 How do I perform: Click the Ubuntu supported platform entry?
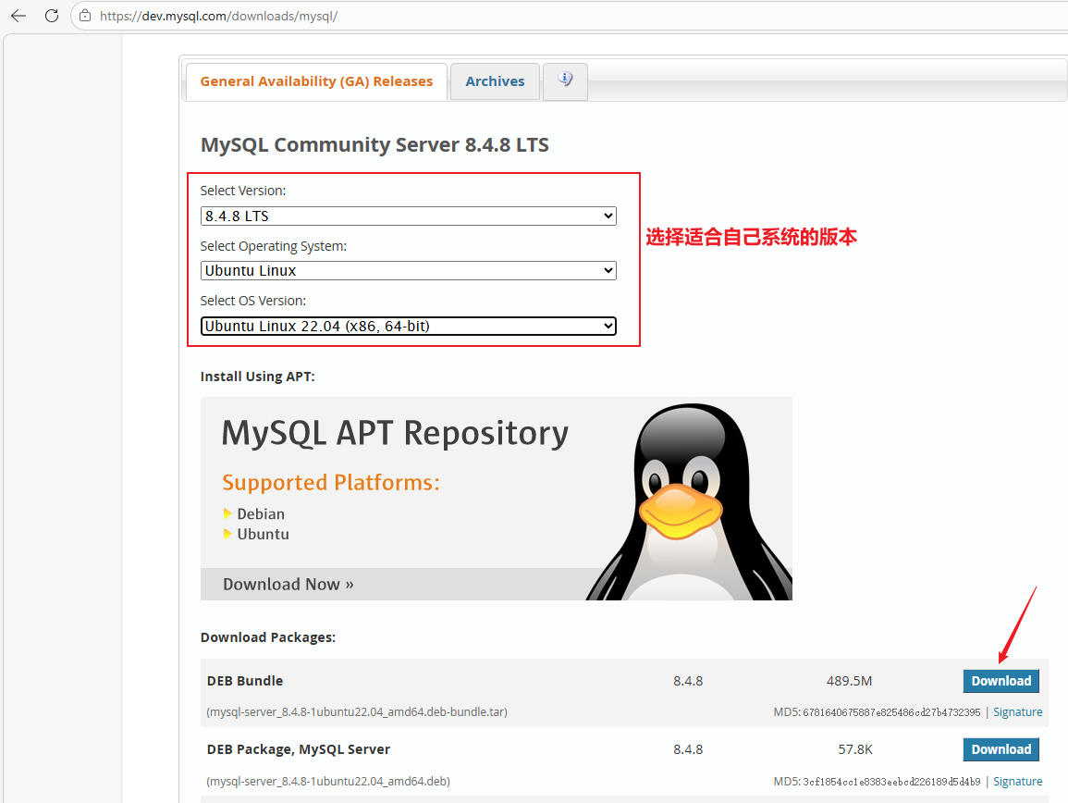point(263,535)
